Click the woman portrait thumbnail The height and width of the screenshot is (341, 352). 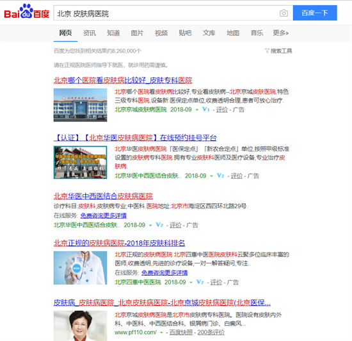80,326
